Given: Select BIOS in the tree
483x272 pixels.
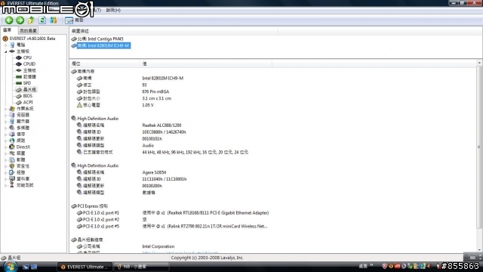Looking at the screenshot, I should click(28, 96).
